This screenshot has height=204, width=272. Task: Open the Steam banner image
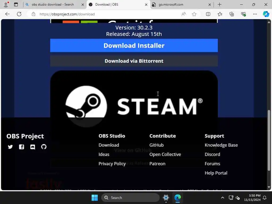point(134,99)
